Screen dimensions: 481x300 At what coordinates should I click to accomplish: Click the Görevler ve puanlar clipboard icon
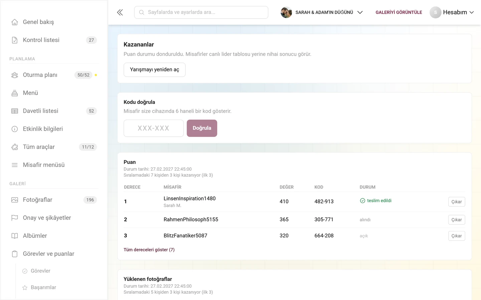point(15,254)
